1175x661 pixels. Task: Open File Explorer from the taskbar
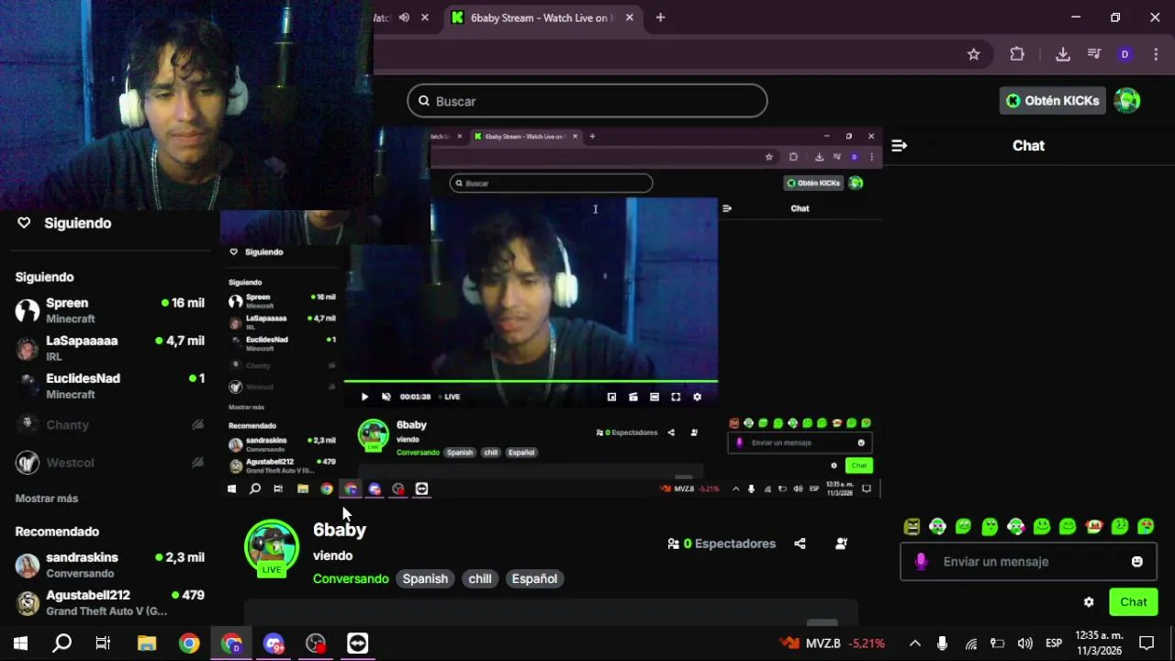coord(147,643)
